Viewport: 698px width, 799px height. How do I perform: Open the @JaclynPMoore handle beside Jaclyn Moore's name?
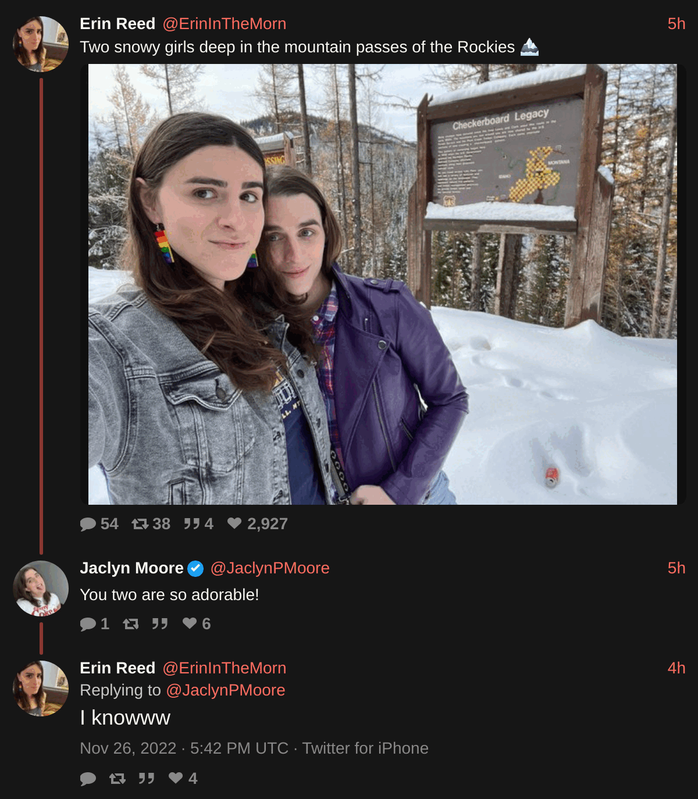(270, 568)
